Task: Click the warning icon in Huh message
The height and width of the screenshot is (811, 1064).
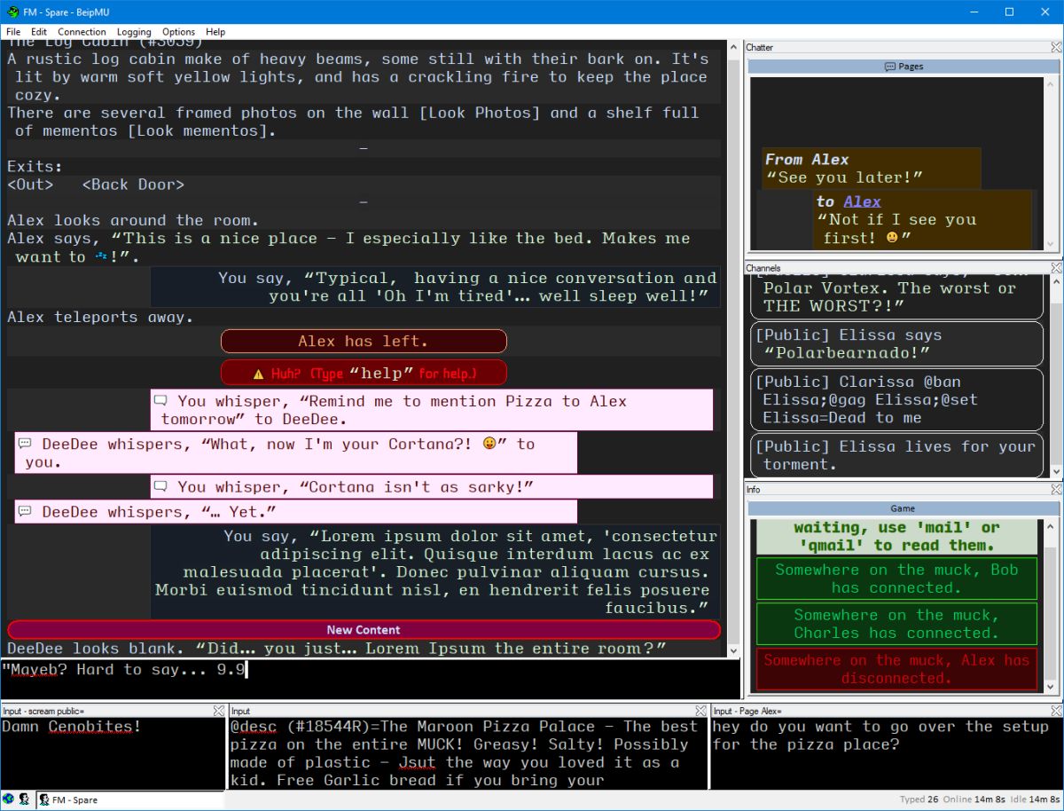Action: point(259,374)
